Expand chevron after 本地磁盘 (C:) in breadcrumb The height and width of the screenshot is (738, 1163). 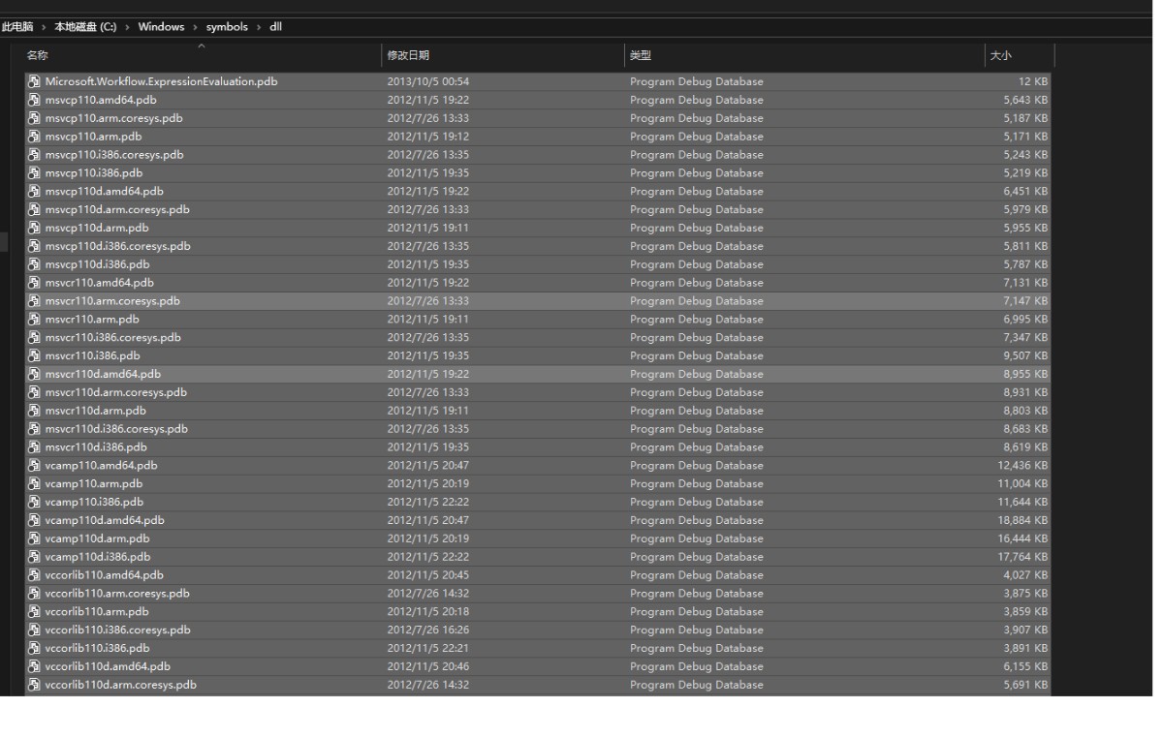(127, 27)
